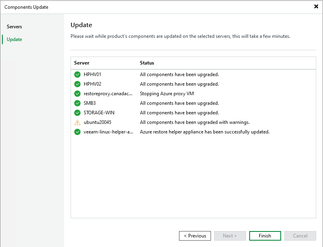Click the success icon for STORAGE-WIN
Image resolution: width=323 pixels, height=247 pixels.
pos(77,113)
